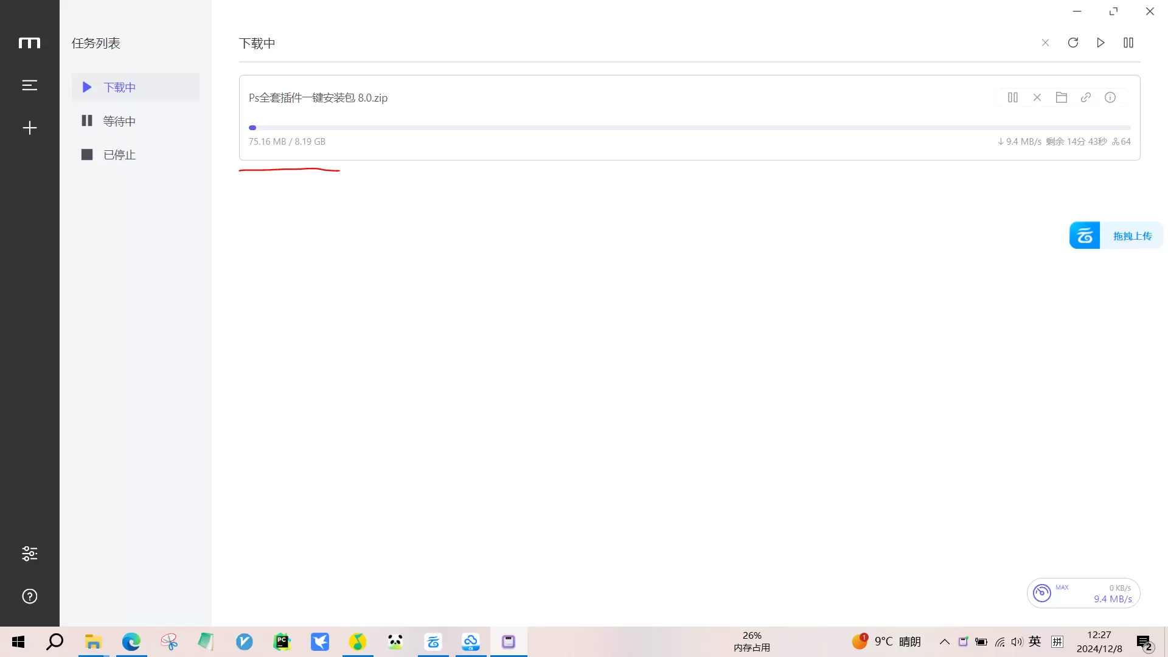1168x657 pixels.
Task: Toggle the task list collapse sidebar icon
Action: [30, 85]
